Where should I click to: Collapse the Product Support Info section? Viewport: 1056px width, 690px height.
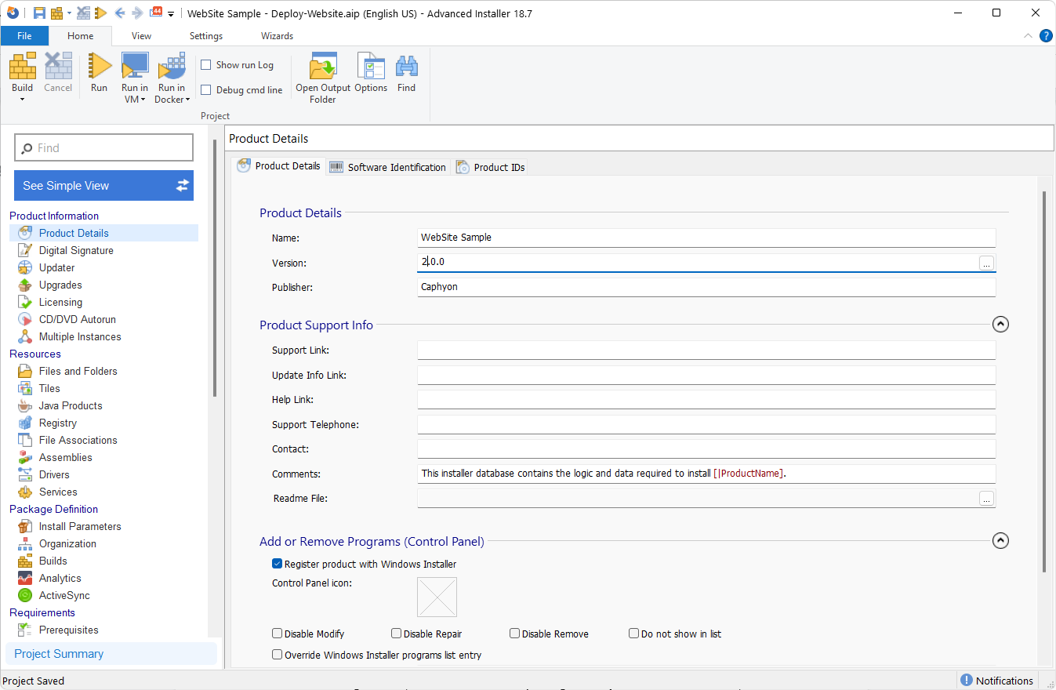point(1000,324)
